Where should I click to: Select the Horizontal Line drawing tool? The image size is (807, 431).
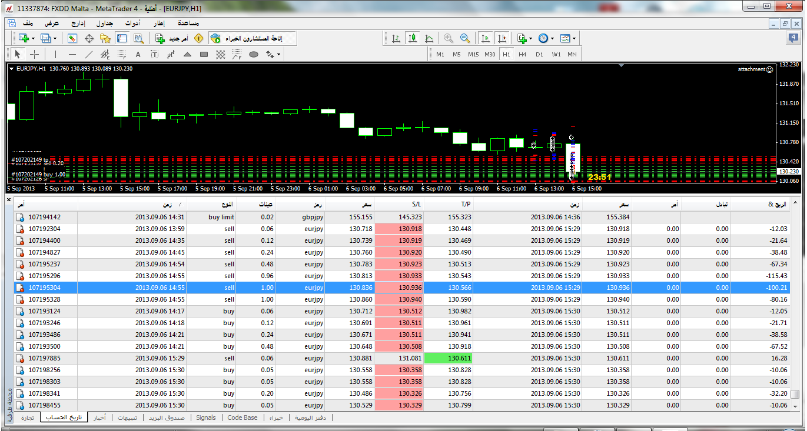pos(72,55)
